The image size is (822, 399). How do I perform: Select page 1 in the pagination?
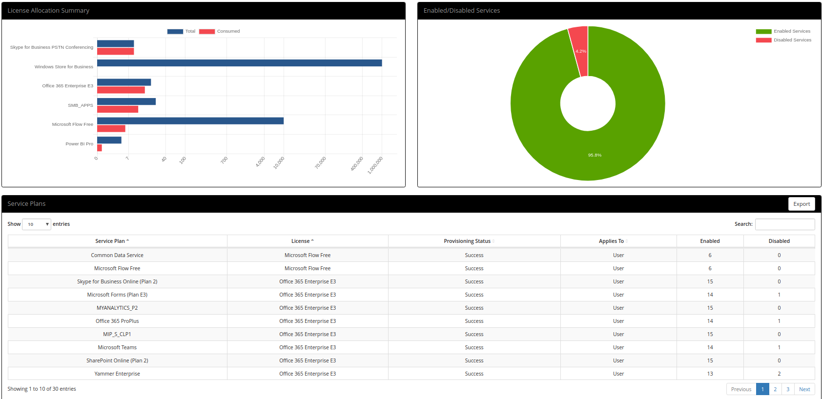tap(762, 389)
